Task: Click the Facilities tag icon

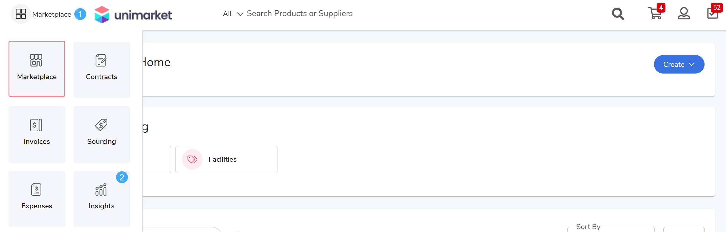Action: click(x=192, y=159)
